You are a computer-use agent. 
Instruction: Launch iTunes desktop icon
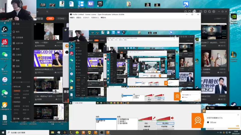click(5, 81)
